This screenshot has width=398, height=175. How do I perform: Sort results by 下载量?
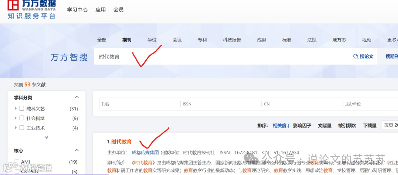370,126
